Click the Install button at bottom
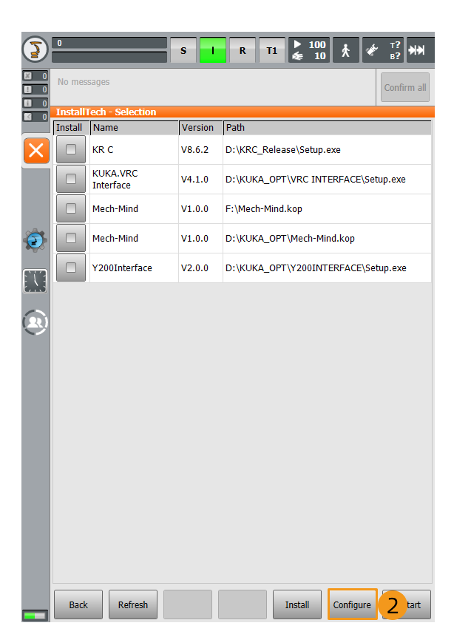The image size is (471, 637). click(x=297, y=604)
